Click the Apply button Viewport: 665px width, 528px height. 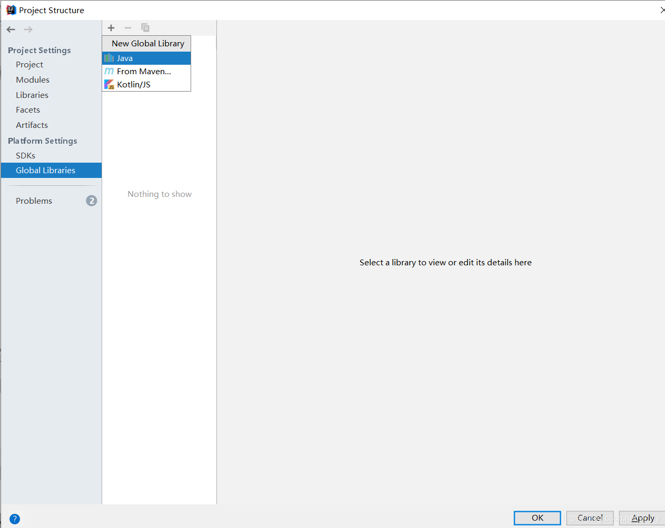pos(642,518)
